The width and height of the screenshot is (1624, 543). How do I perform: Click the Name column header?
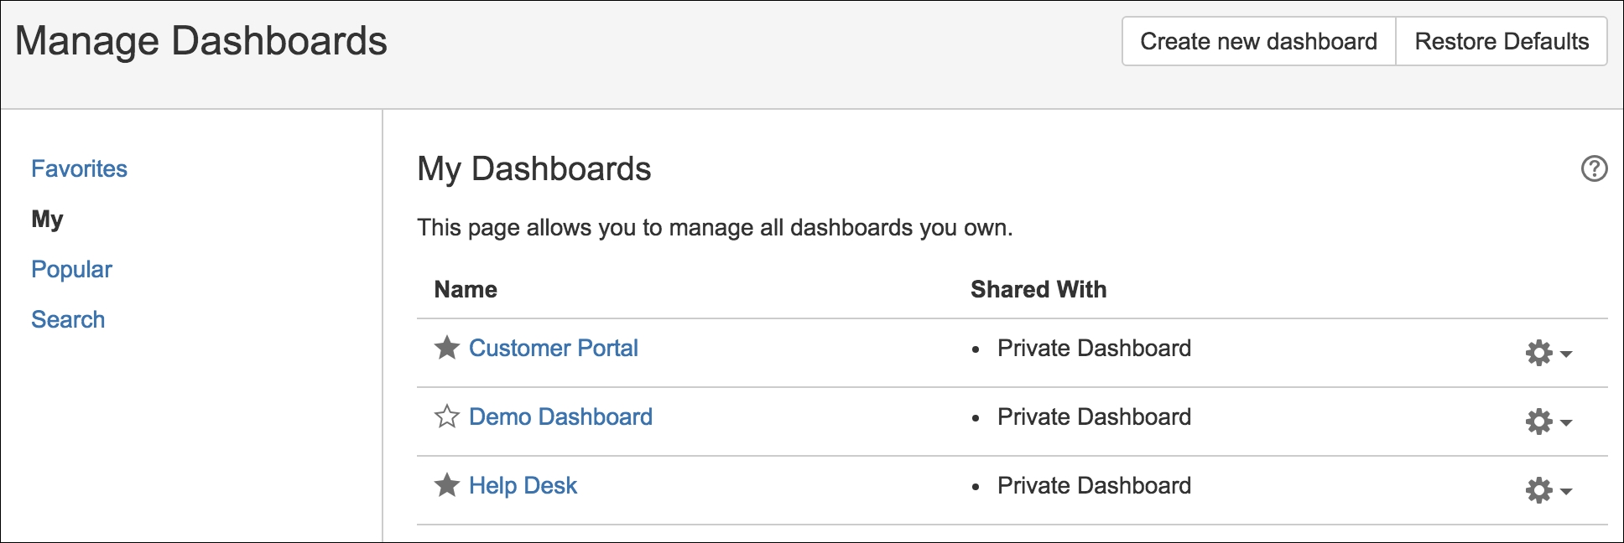click(466, 289)
